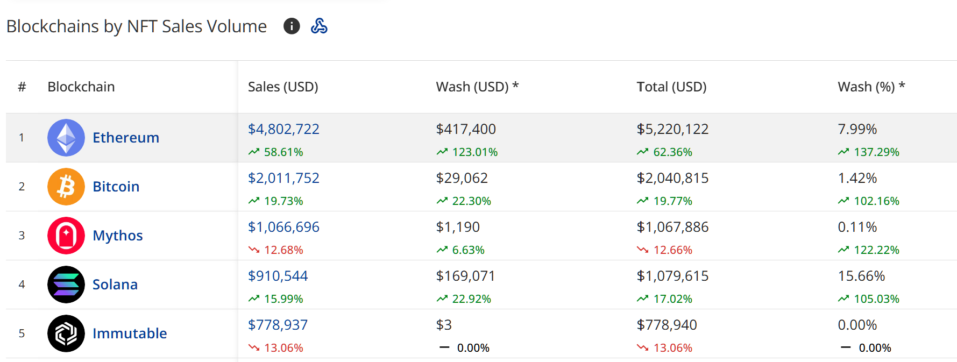
Task: Select Ethereum total $5,220,122
Action: 672,129
